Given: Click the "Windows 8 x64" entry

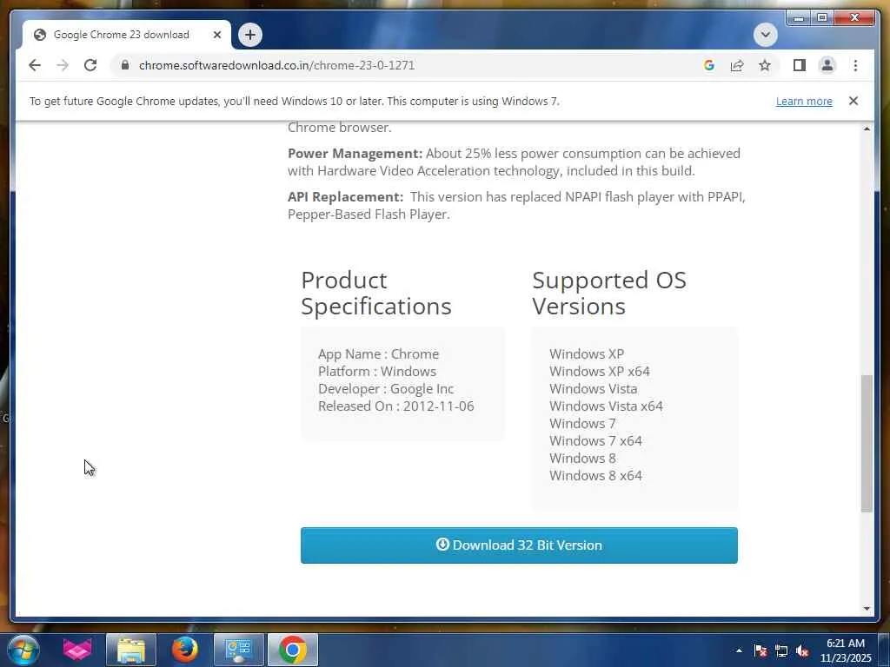Looking at the screenshot, I should 595,475.
